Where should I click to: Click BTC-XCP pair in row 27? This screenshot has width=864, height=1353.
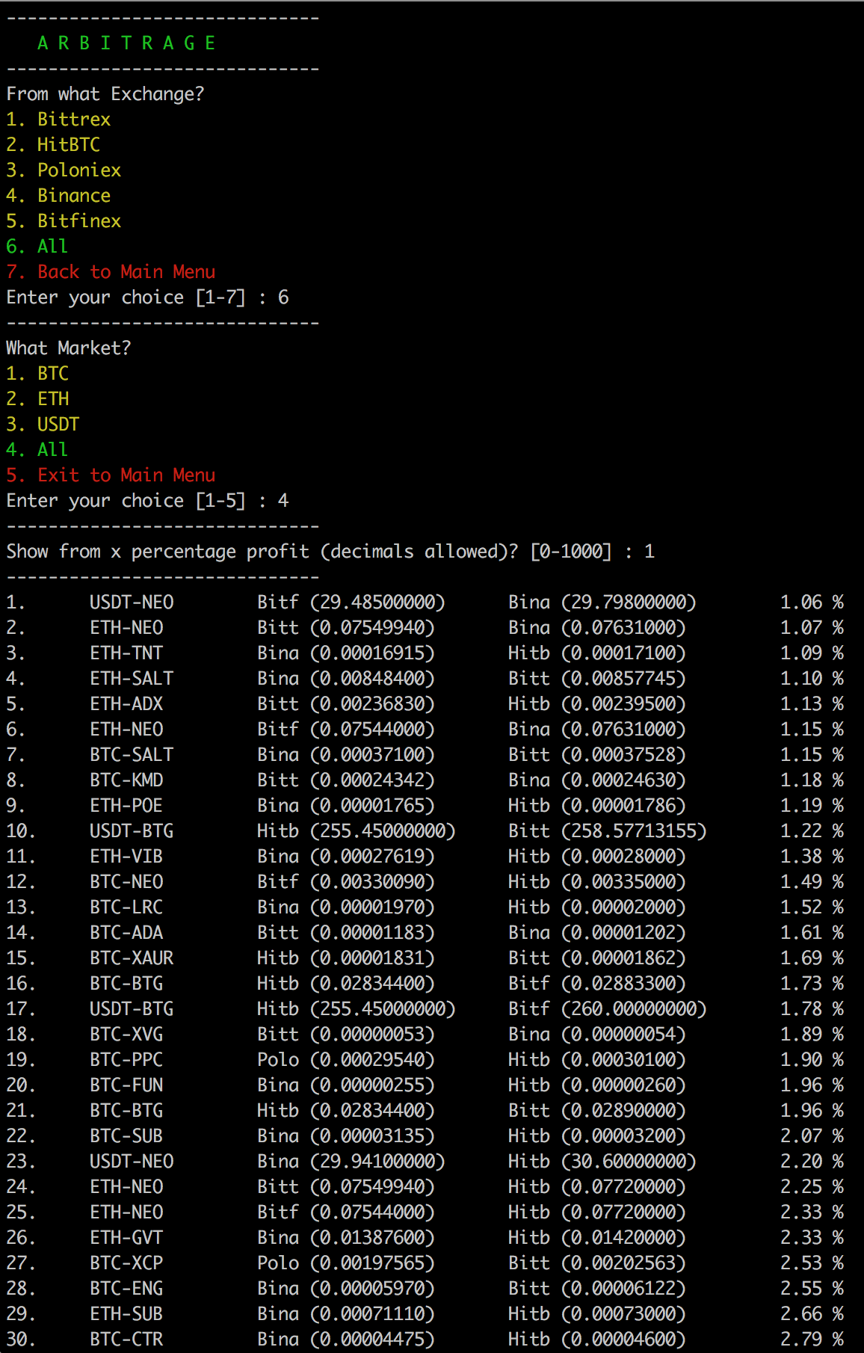[x=126, y=1263]
